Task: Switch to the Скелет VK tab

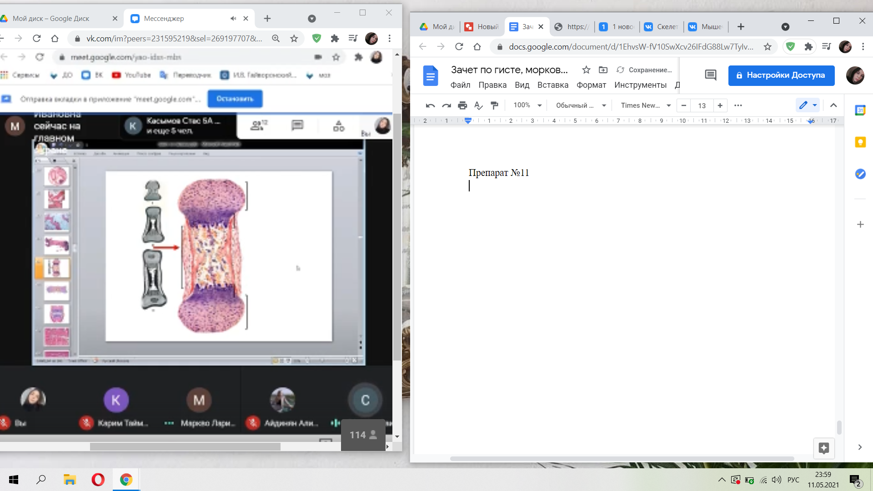Action: (x=662, y=27)
